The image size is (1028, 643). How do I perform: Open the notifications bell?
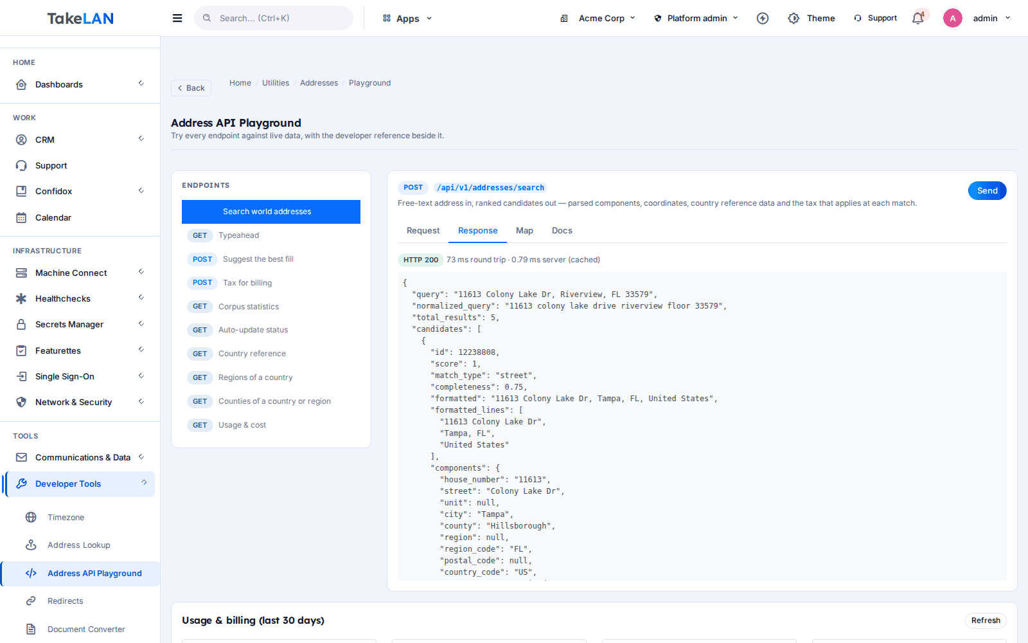pos(918,18)
